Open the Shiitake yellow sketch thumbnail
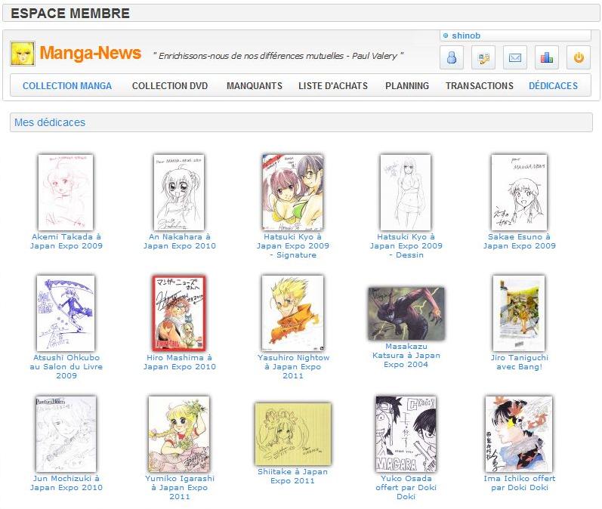Screen dimensions: 602x509 point(292,433)
